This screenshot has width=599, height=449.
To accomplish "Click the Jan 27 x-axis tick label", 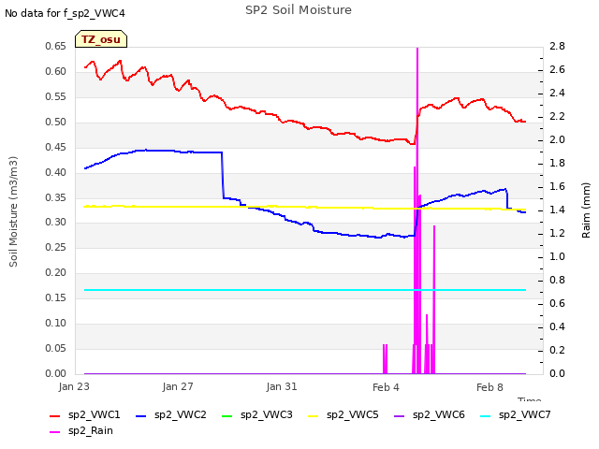I will point(178,386).
